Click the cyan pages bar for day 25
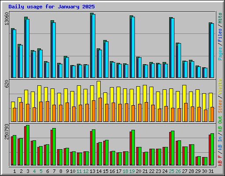 [173, 48]
